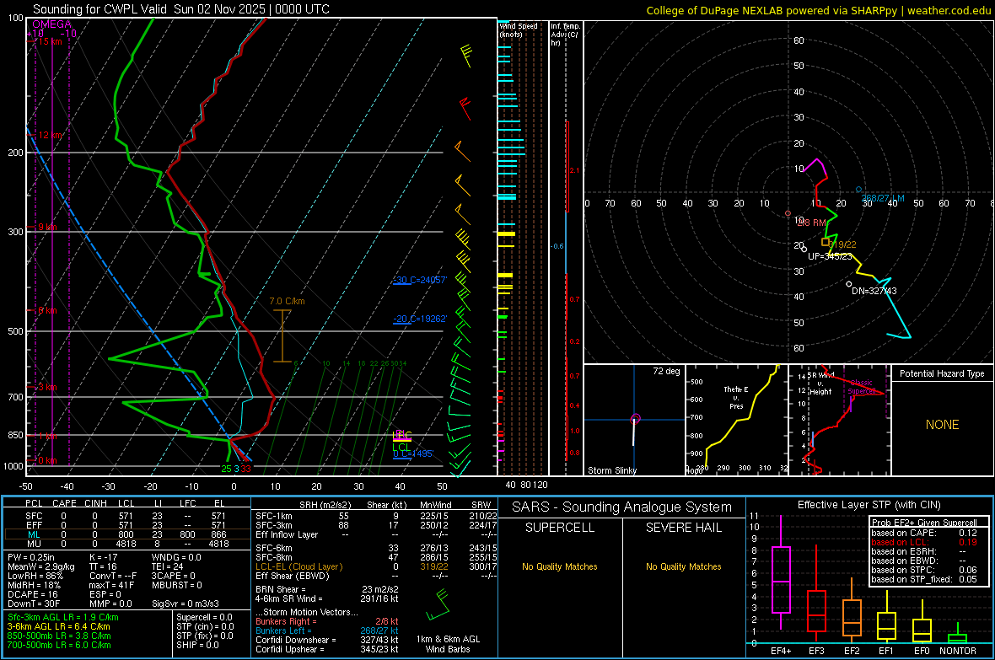This screenshot has width=995, height=660.
Task: Click the yellow EF1 box plot
Action: [x=886, y=617]
